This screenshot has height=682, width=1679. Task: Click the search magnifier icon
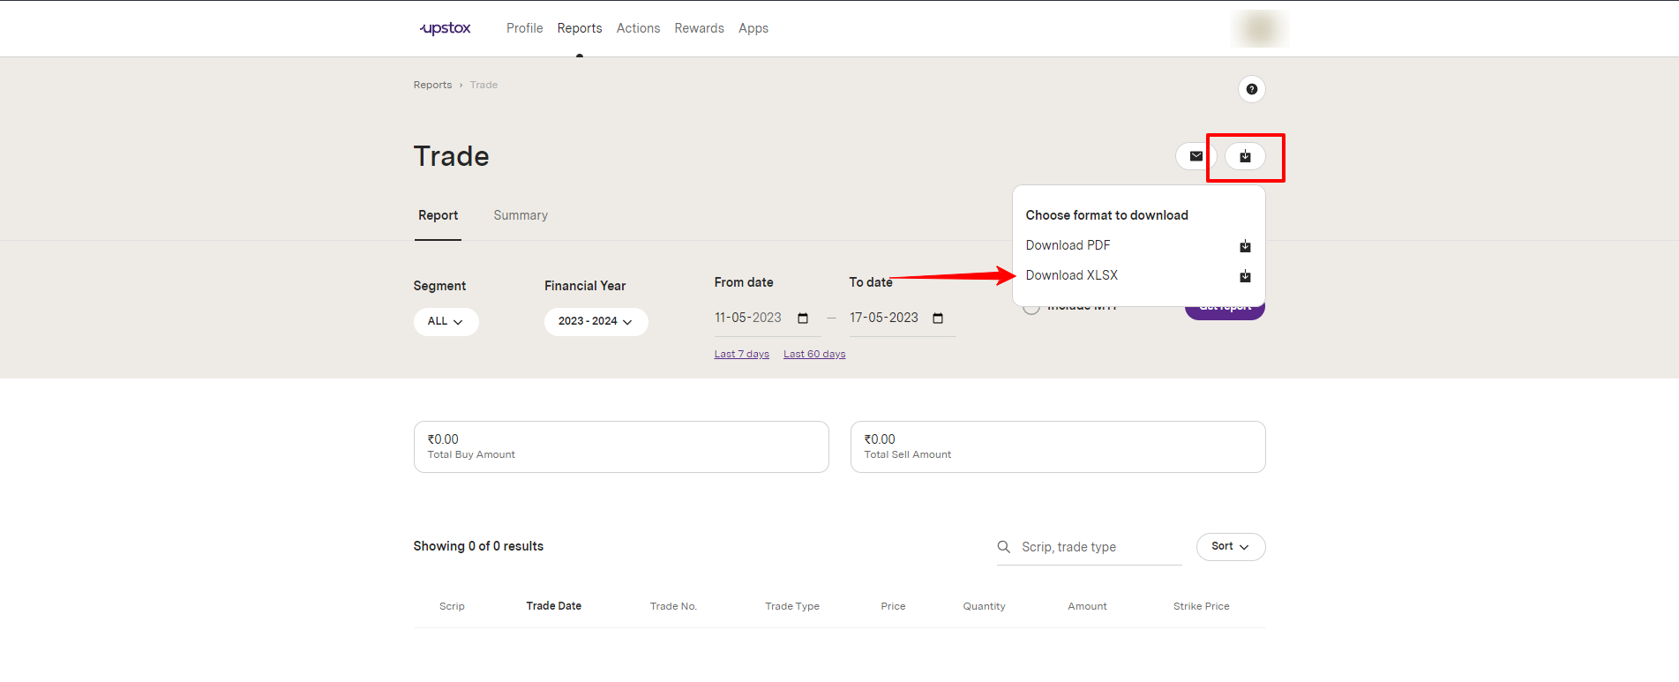click(1004, 547)
